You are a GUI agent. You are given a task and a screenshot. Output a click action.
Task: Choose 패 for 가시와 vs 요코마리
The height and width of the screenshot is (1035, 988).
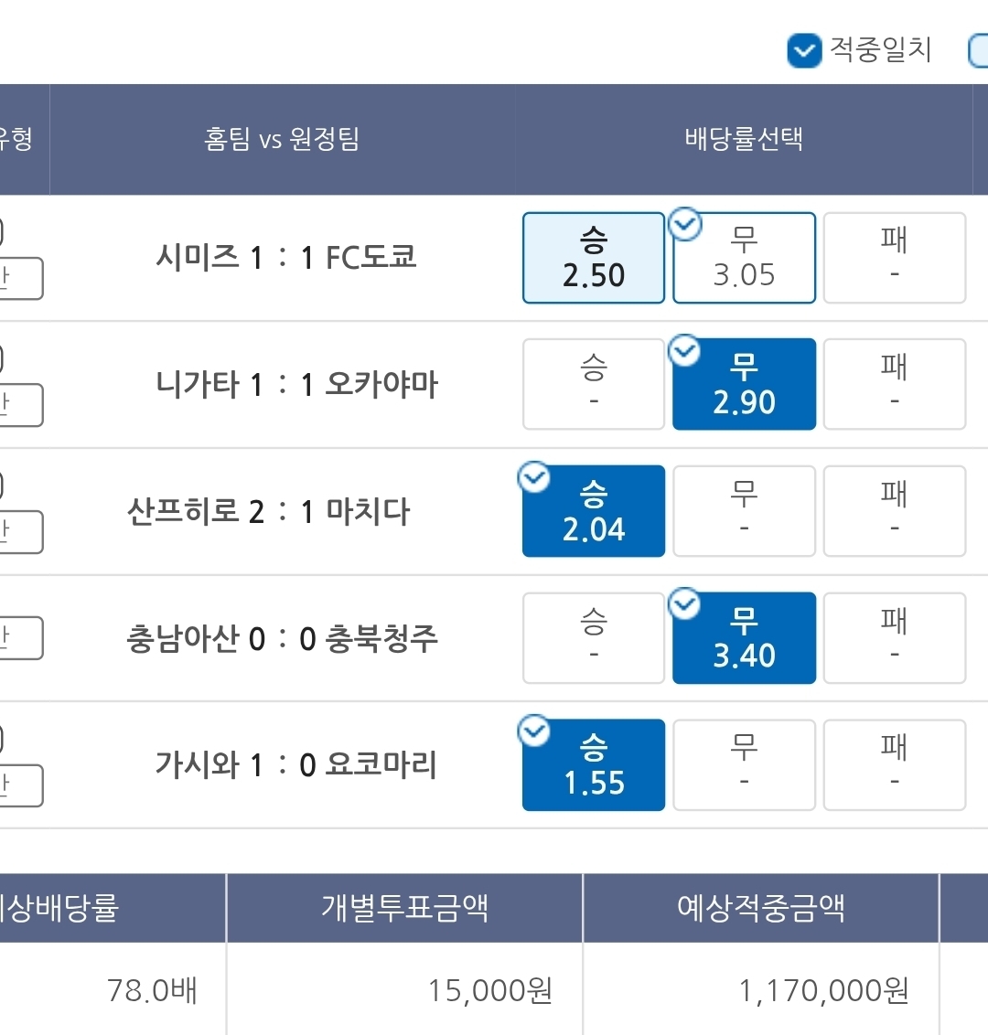tap(894, 765)
